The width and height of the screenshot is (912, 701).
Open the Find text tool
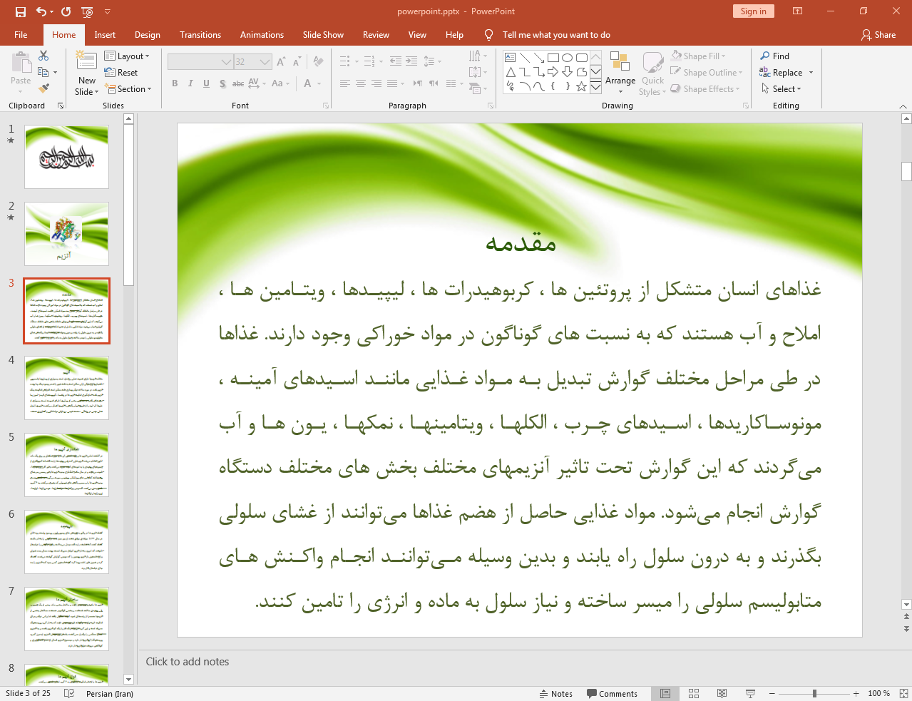(x=775, y=56)
